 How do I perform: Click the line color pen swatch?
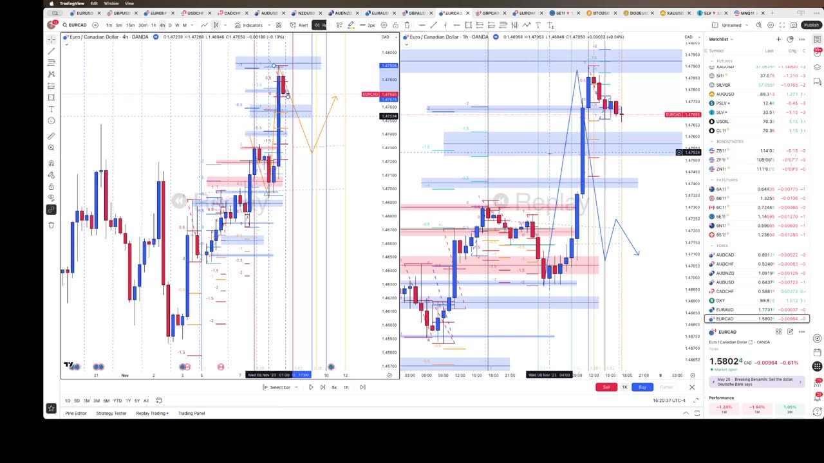tap(351, 25)
